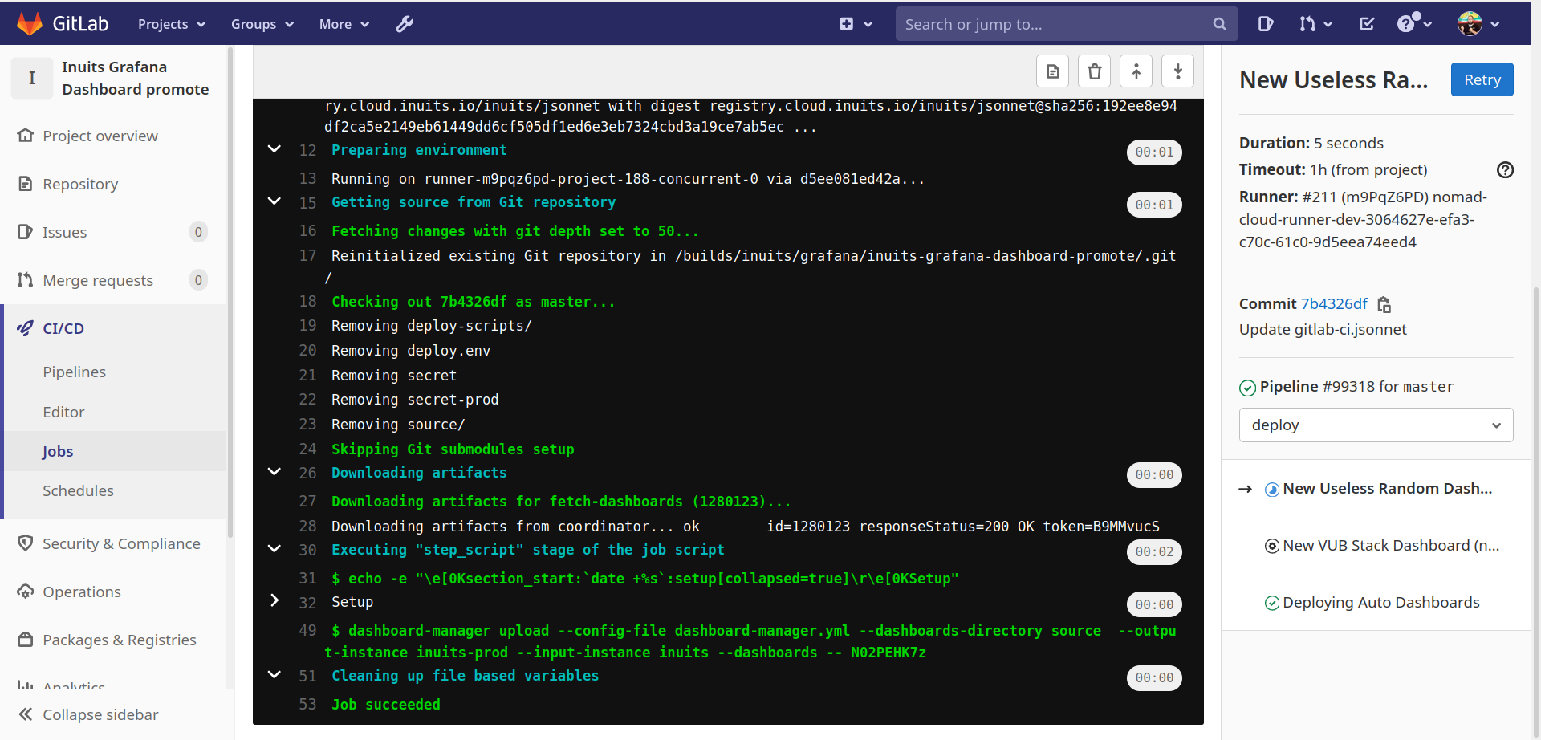The height and width of the screenshot is (740, 1541).
Task: Click the Project overview home icon
Action: [26, 136]
